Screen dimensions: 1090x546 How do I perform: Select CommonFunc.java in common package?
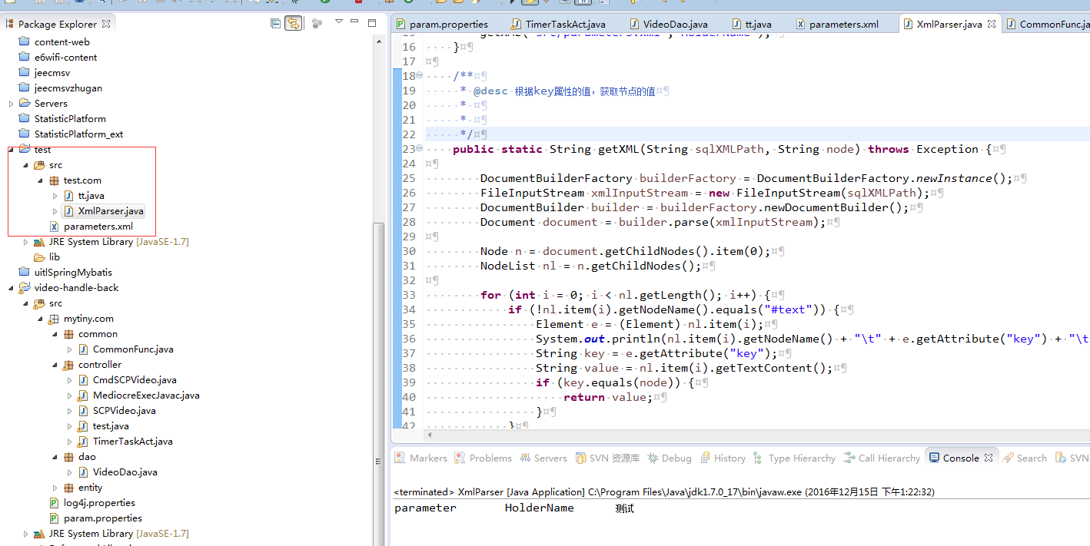tap(133, 349)
